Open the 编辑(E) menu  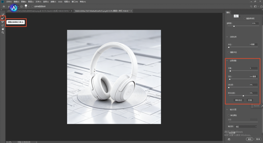tap(16, 2)
